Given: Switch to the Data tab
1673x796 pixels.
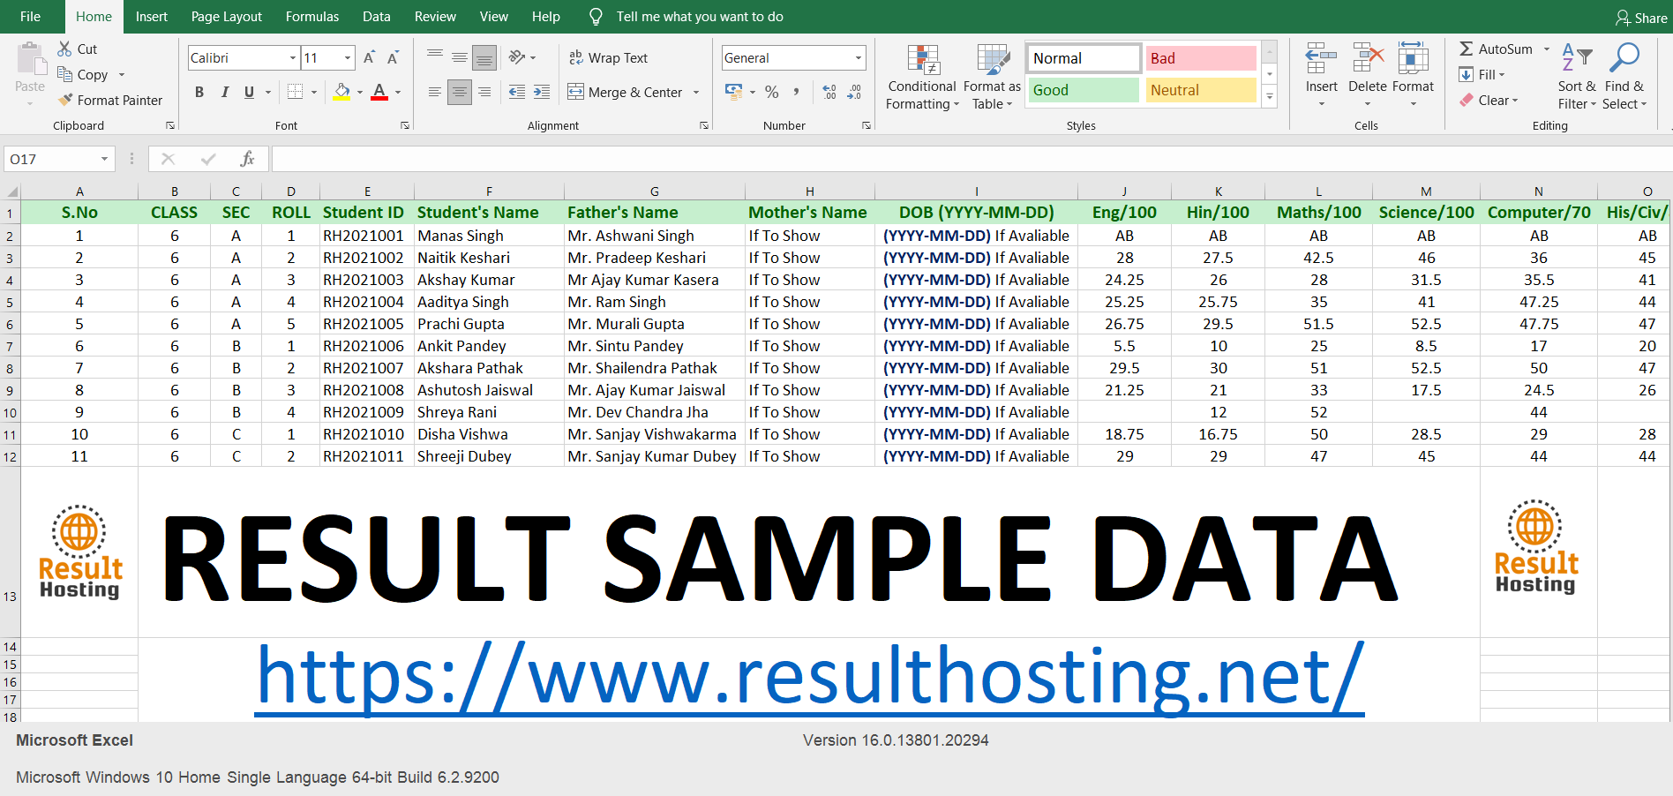Looking at the screenshot, I should coord(377,17).
